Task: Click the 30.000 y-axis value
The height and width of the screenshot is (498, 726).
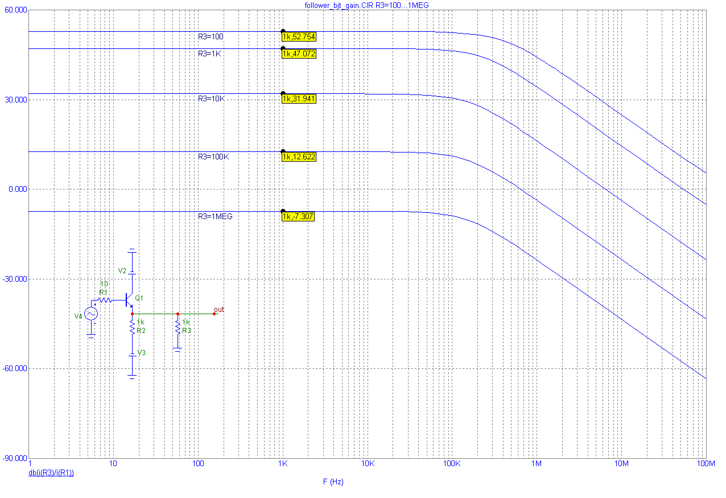Action: [15, 100]
